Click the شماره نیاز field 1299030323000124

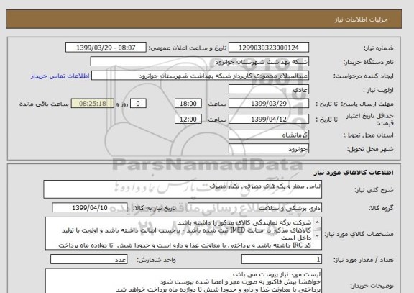click(269, 48)
